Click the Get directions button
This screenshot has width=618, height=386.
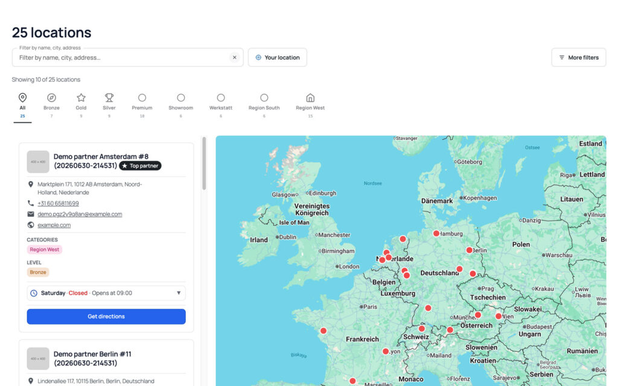106,316
